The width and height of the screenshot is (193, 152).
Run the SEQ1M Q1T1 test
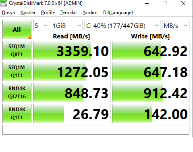tap(17, 72)
